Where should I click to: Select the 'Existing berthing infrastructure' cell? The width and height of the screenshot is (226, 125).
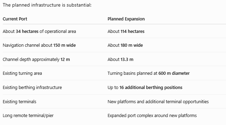32,87
